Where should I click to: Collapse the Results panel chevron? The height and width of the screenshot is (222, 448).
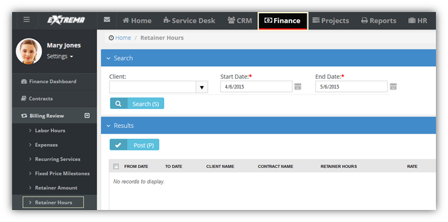click(108, 126)
